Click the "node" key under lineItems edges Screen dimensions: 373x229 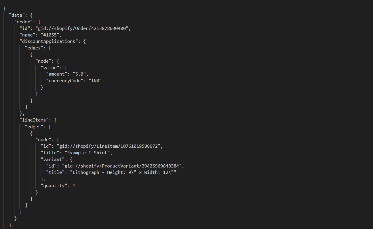point(43,140)
